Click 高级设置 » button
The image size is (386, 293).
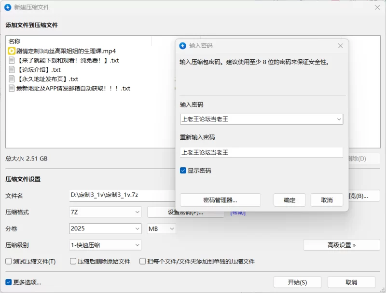tap(341, 245)
